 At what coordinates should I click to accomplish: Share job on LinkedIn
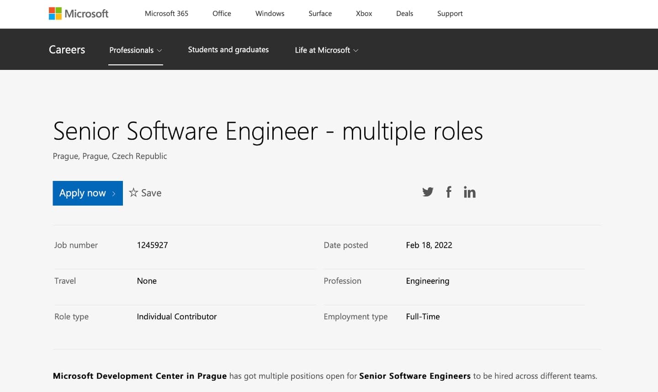point(469,192)
